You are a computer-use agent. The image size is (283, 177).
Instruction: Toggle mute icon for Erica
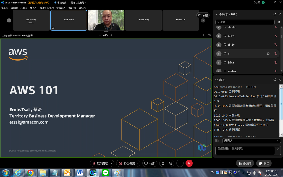coord(276,62)
